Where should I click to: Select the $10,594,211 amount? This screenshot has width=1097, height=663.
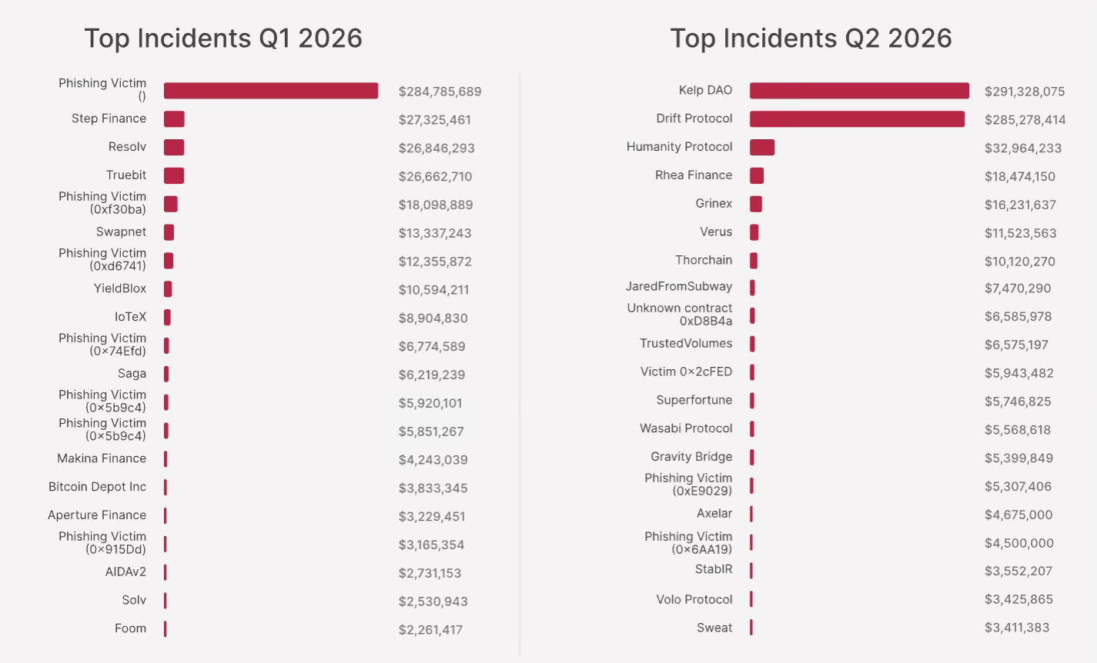pos(433,290)
